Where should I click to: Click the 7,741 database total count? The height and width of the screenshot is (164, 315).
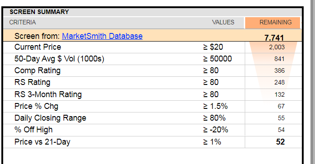pos(274,37)
